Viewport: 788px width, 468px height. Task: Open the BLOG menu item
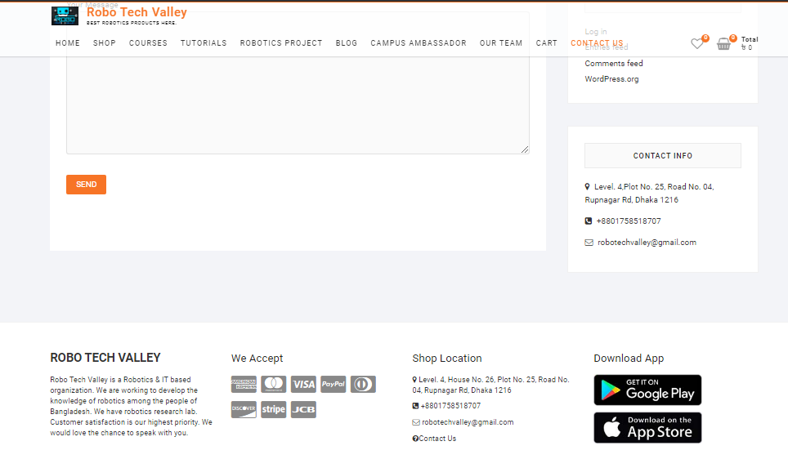coord(347,43)
